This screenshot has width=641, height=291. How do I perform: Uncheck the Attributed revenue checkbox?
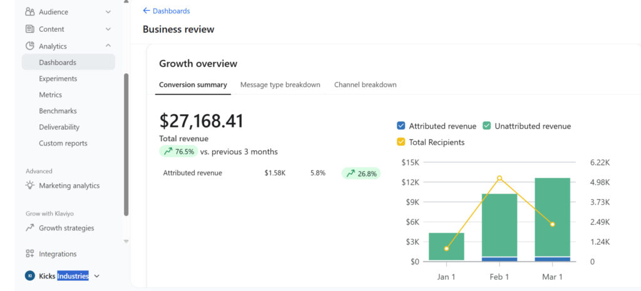point(401,126)
